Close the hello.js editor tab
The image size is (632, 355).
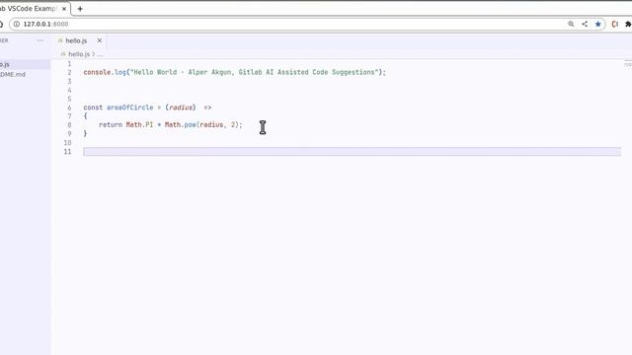(x=99, y=40)
